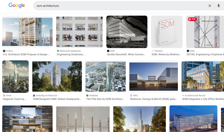Click the Inhabitat favicon icon
224x132 pixels.
[87, 96]
